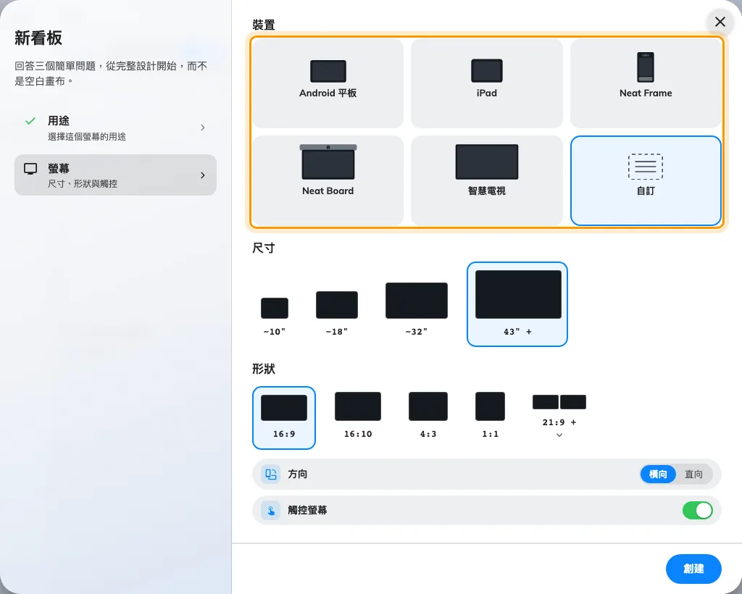The height and width of the screenshot is (594, 742).
Task: Expand the 21:9 + shape options chevron
Action: coord(559,435)
